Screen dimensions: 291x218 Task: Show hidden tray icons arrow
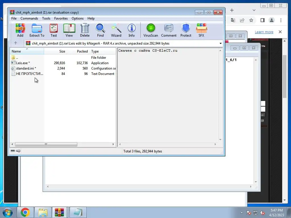click(x=242, y=213)
